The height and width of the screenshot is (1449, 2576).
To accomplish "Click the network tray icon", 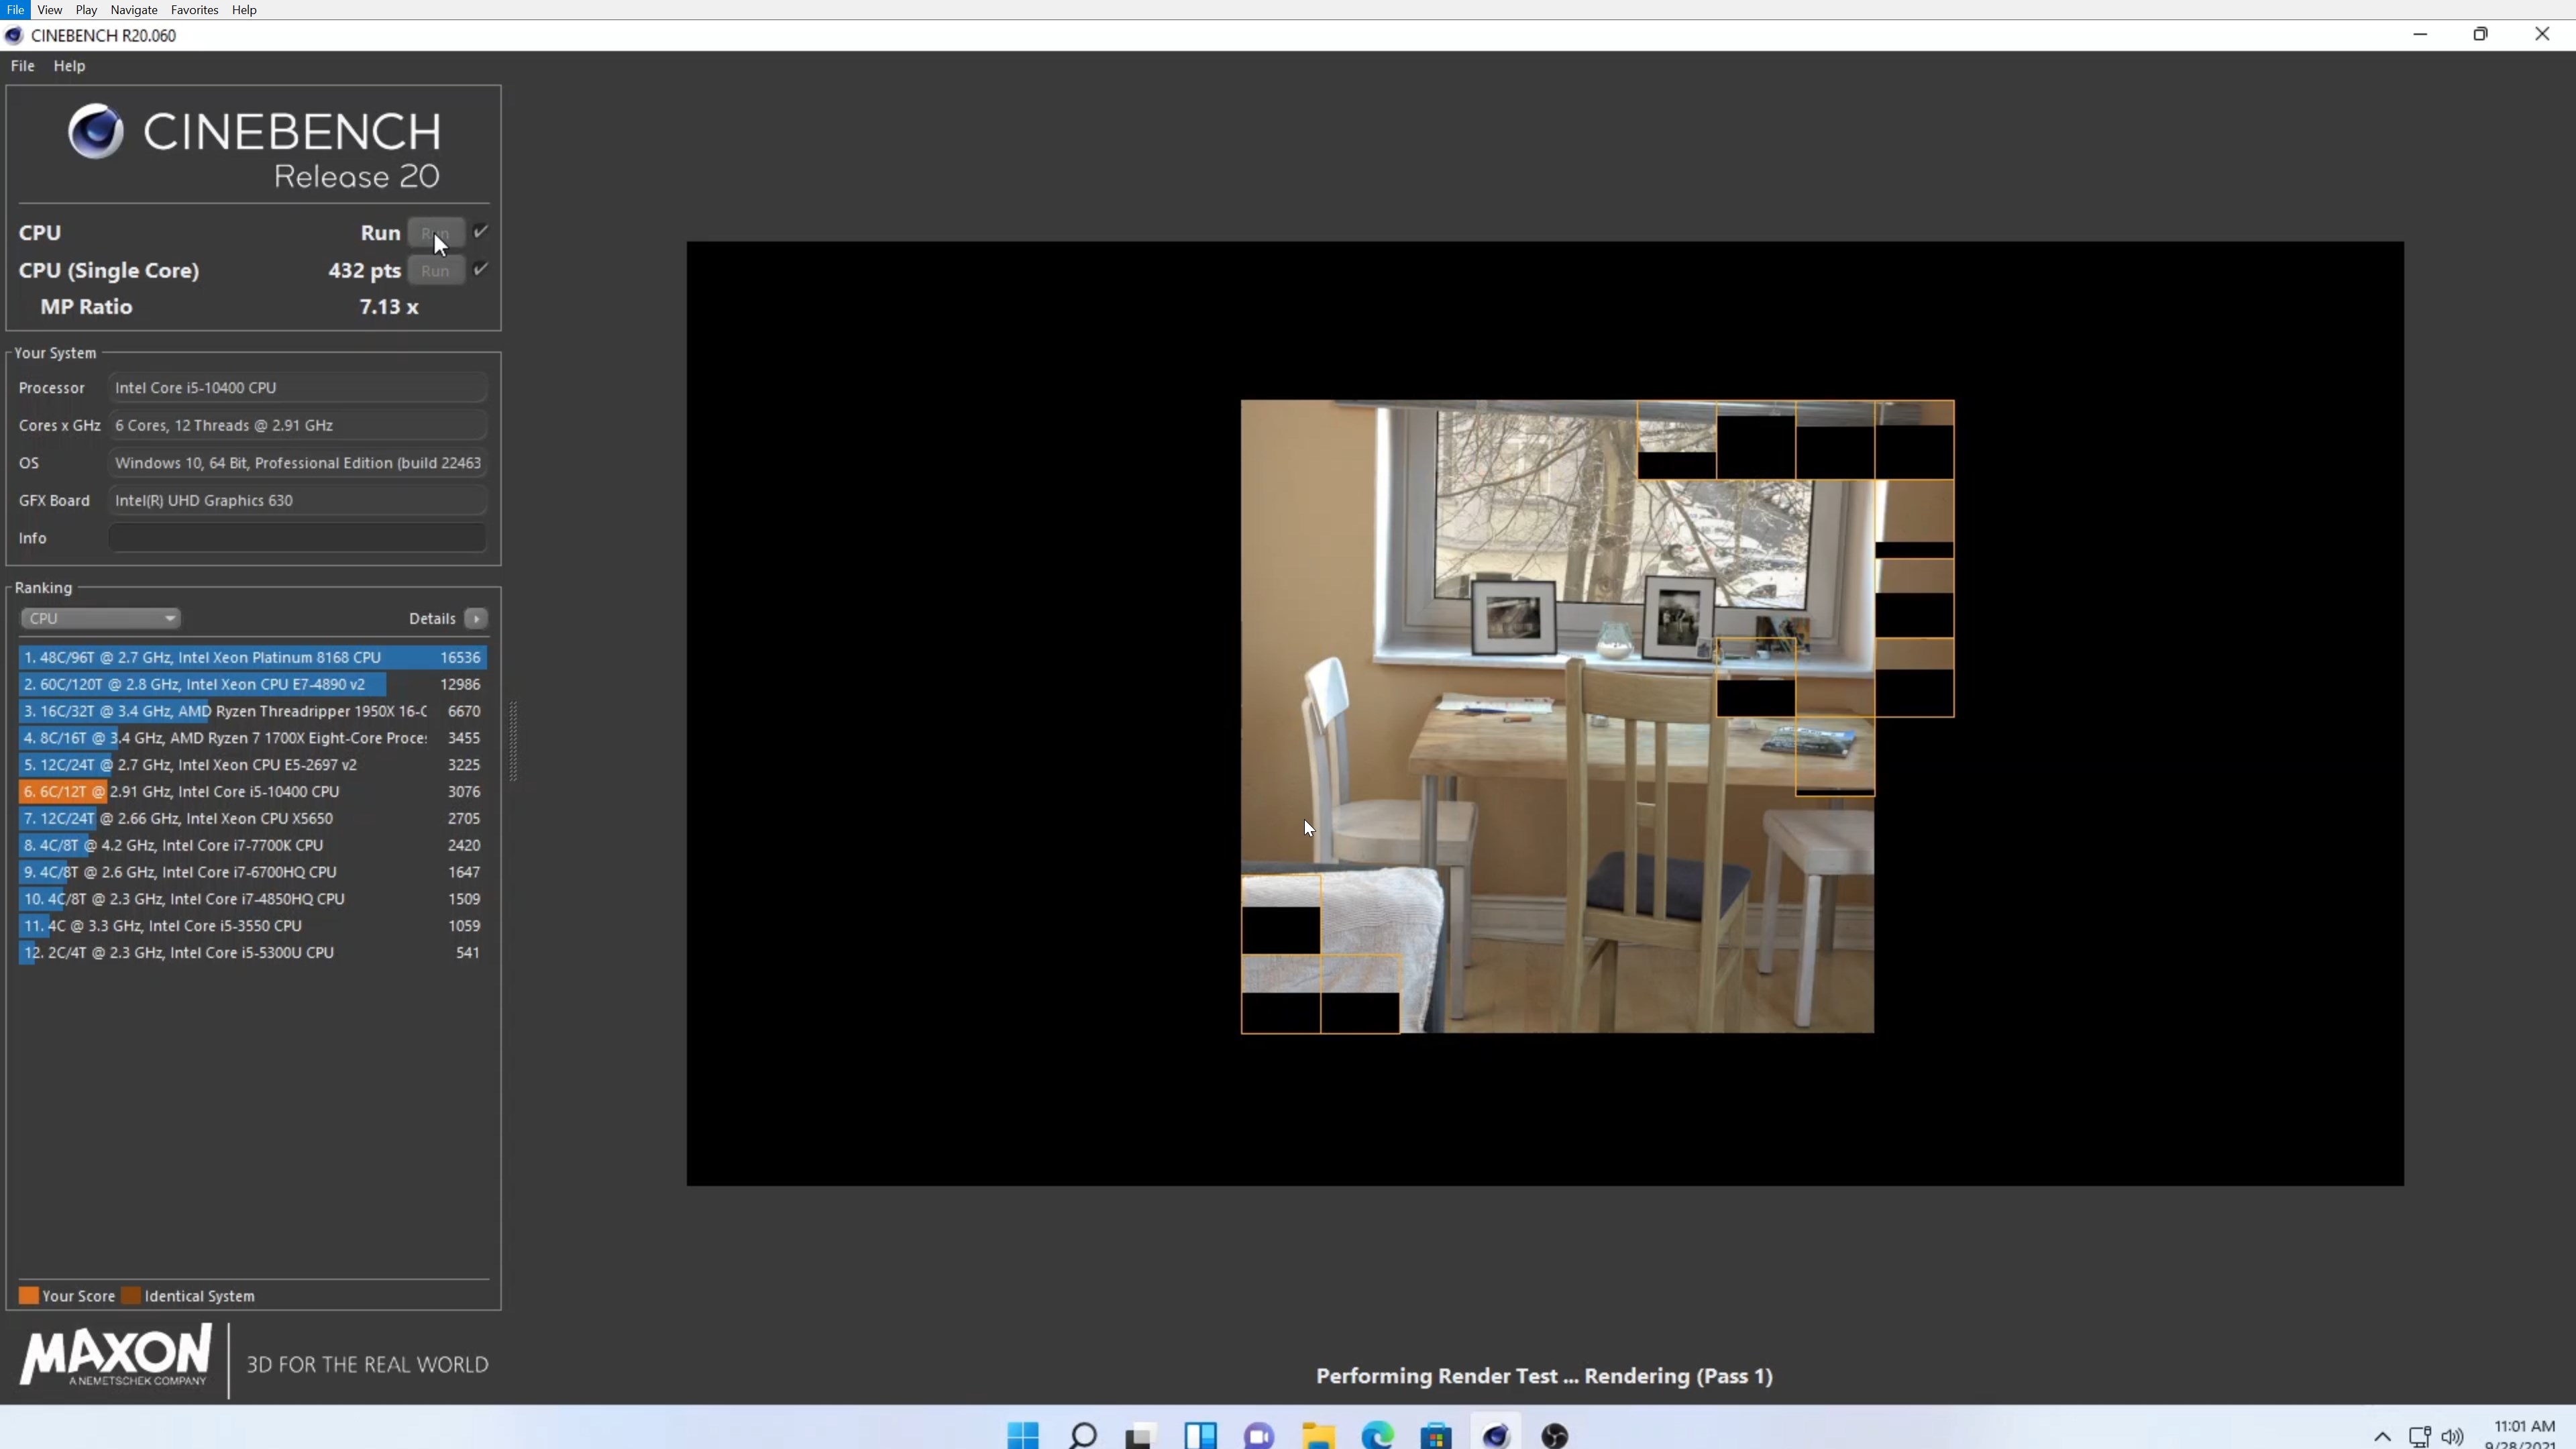I will coord(2420,1437).
